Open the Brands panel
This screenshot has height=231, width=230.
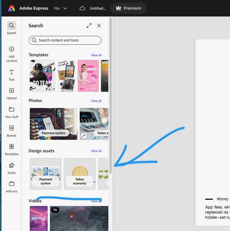12,131
